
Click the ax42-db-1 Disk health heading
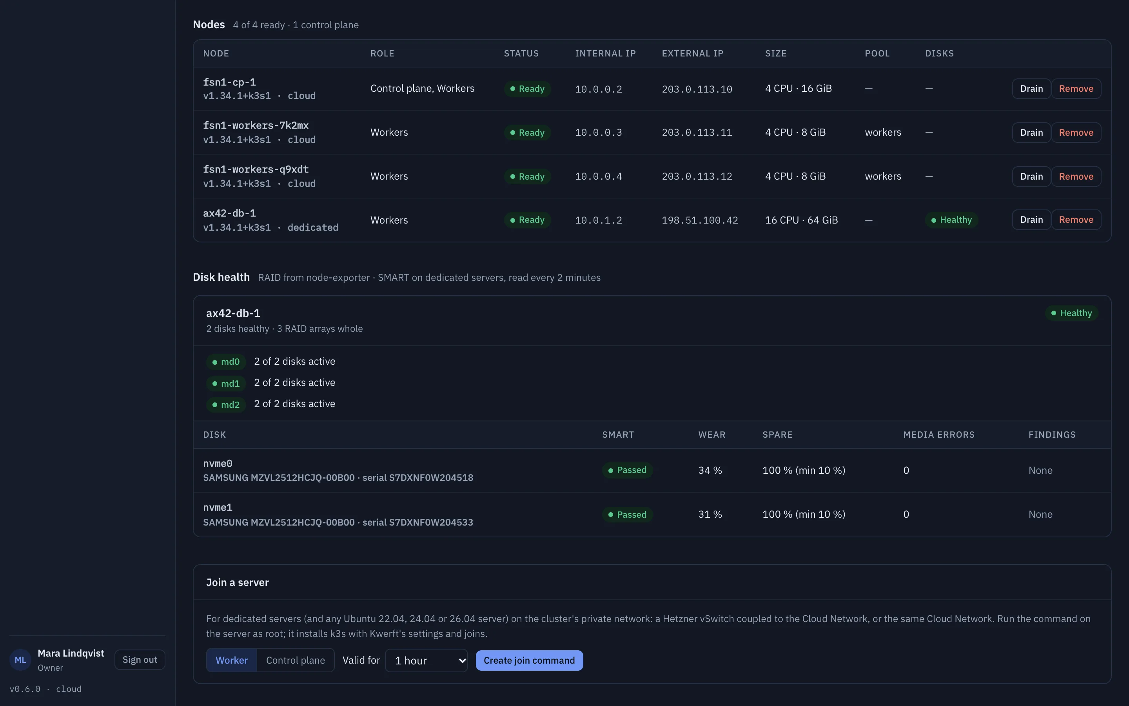(233, 313)
